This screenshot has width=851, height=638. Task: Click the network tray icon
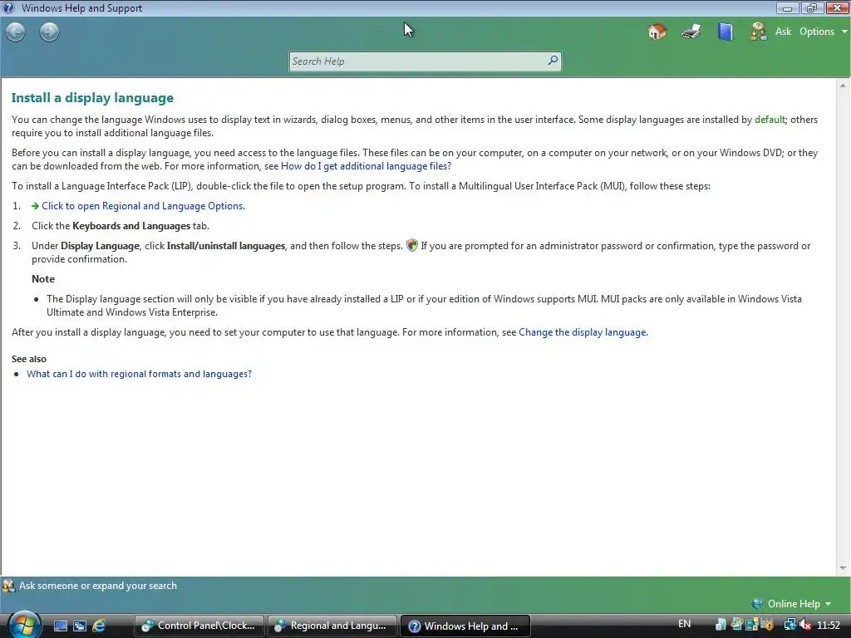click(x=790, y=625)
